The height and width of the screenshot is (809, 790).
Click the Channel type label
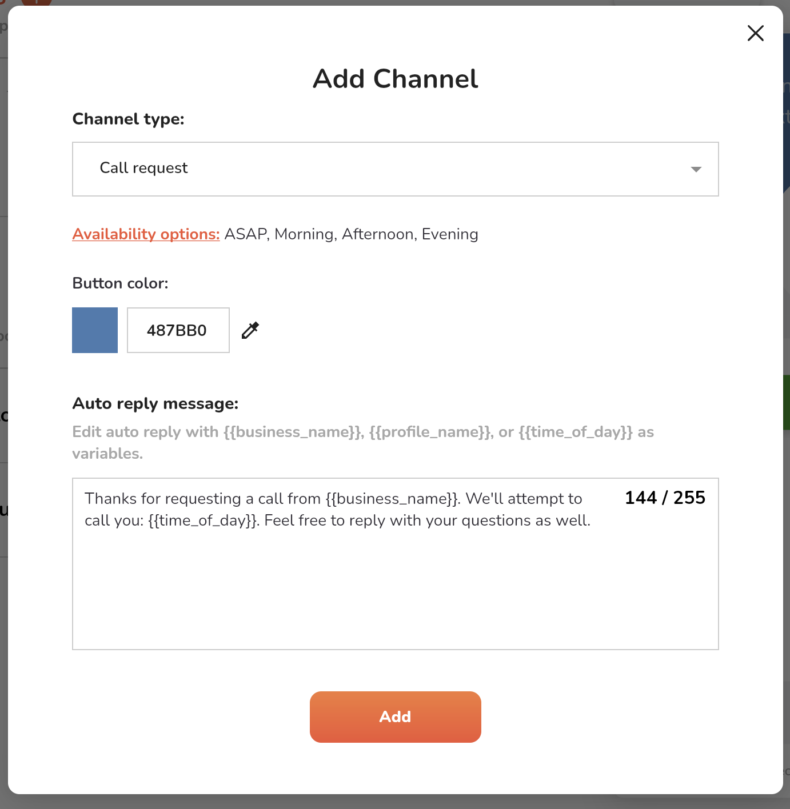128,119
